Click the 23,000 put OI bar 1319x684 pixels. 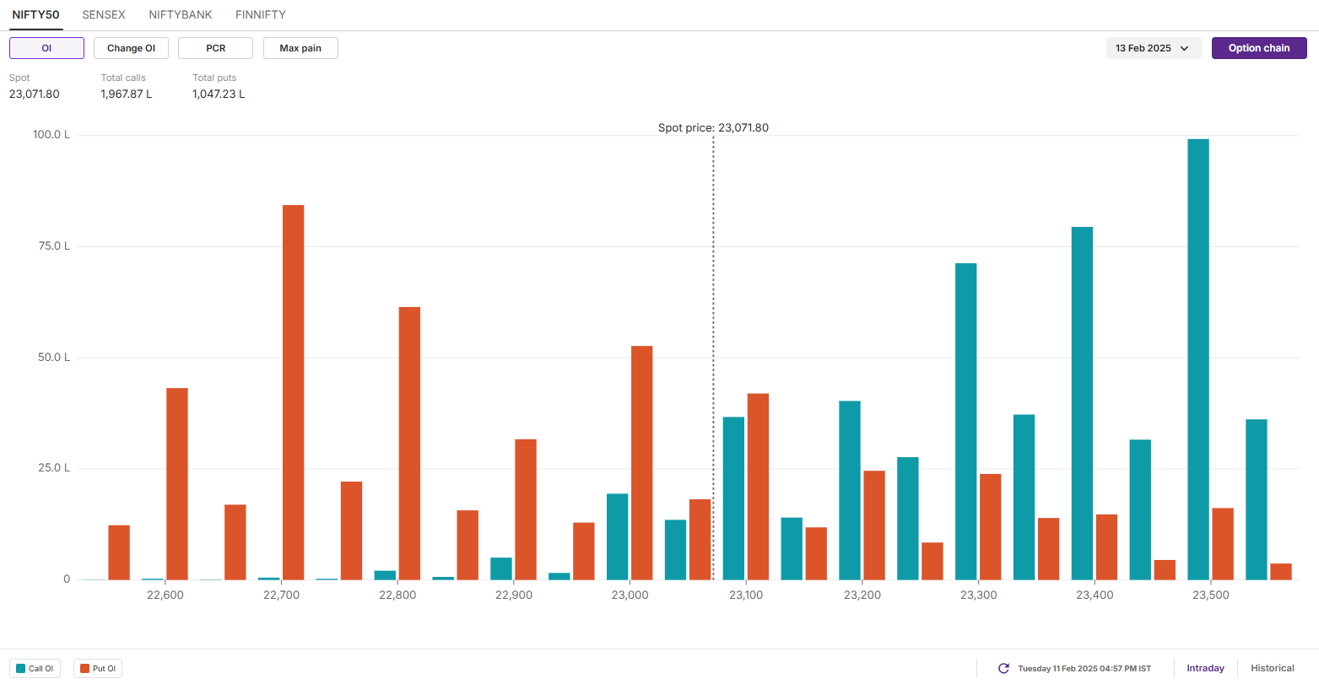[642, 463]
